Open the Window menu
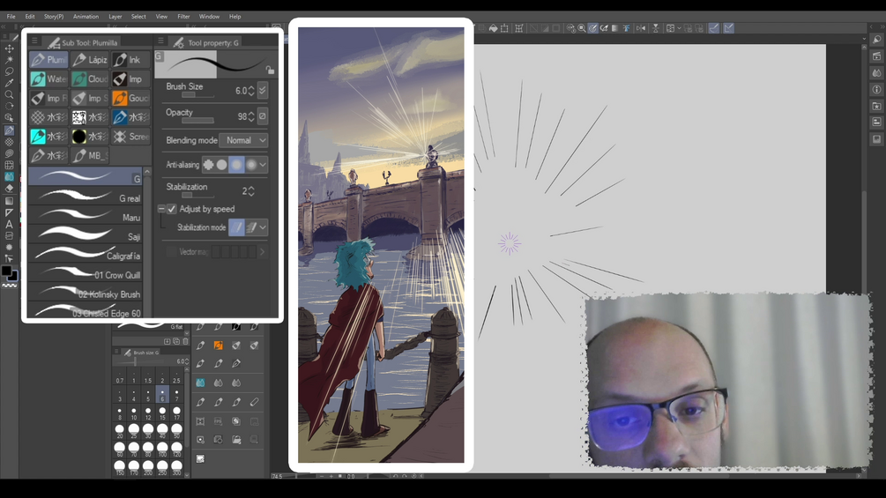Viewport: 886px width, 498px height. 209,17
